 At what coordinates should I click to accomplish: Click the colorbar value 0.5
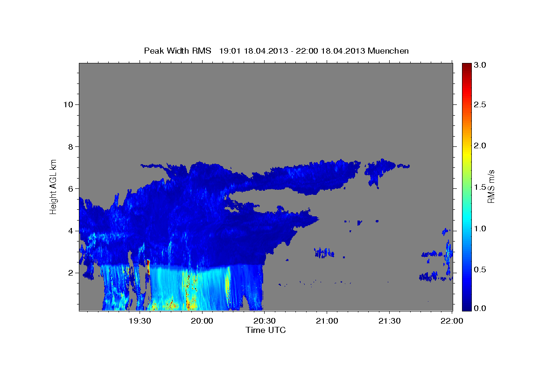(480, 269)
